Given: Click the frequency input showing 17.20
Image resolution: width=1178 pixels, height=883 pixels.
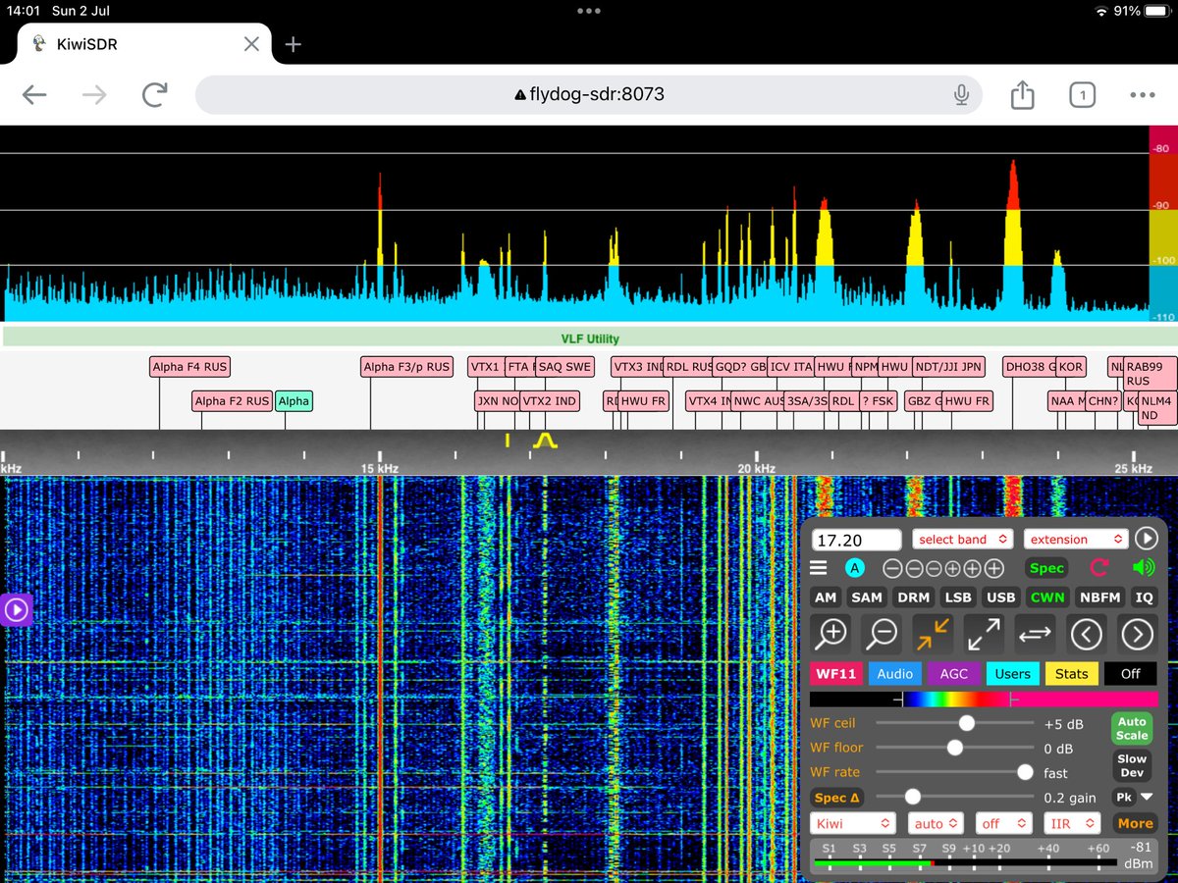Looking at the screenshot, I should [x=856, y=539].
